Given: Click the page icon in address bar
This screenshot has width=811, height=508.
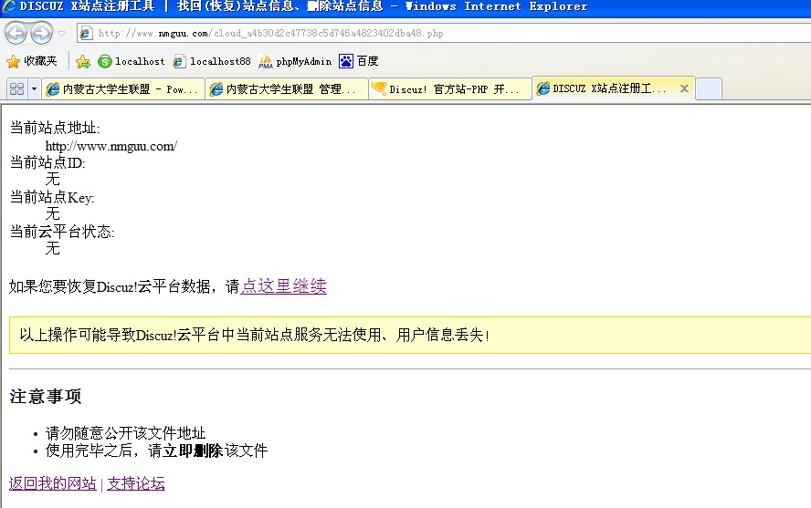Looking at the screenshot, I should [x=86, y=34].
